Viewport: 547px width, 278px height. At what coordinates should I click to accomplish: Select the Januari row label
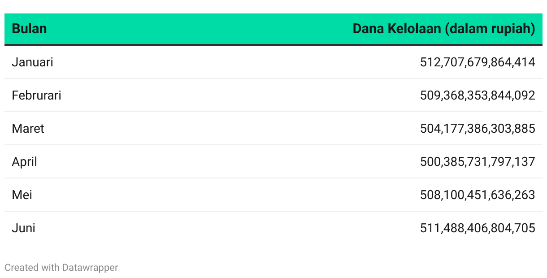point(32,62)
